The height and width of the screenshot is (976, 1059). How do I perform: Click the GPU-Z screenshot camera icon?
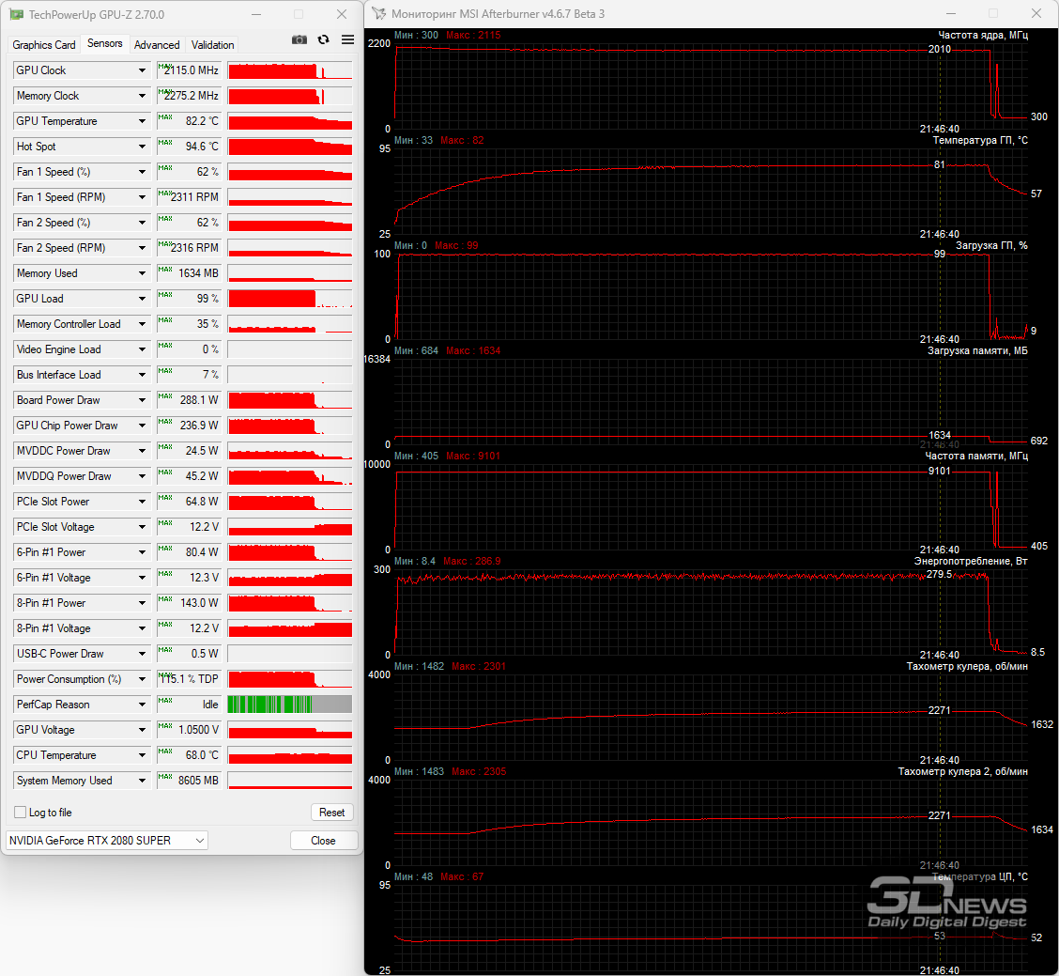point(299,39)
